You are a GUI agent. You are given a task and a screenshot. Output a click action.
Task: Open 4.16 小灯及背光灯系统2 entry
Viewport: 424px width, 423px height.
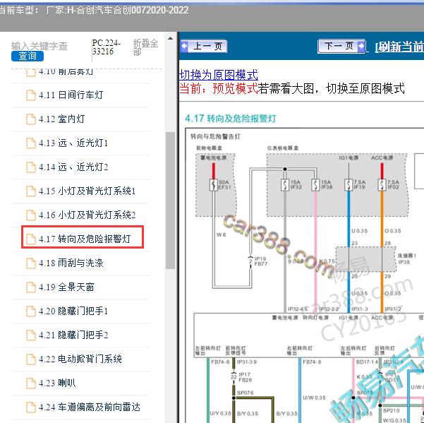click(87, 215)
